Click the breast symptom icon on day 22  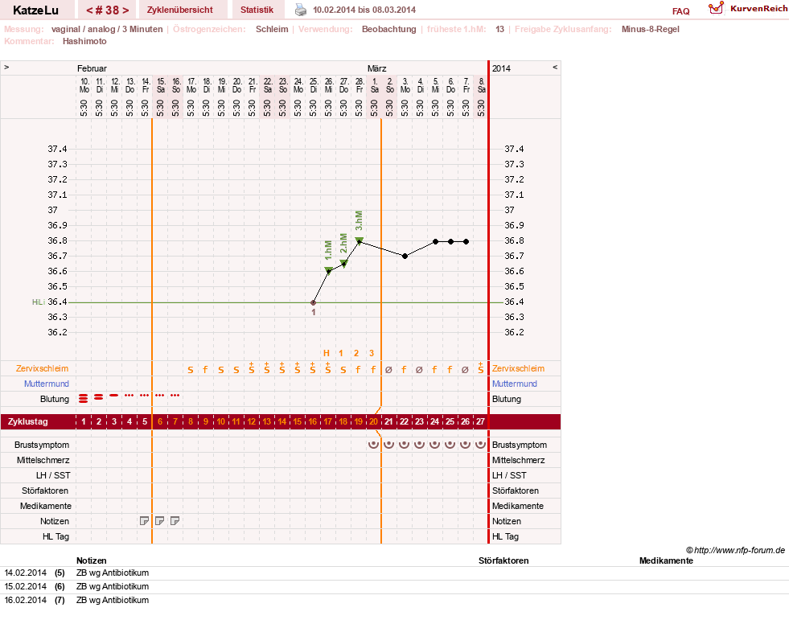[x=404, y=445]
